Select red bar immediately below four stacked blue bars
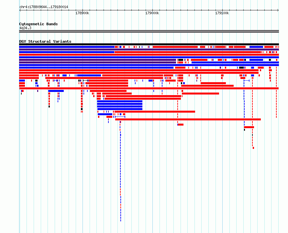 [155, 112]
